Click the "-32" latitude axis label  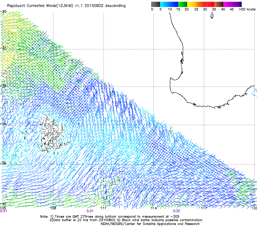3,48
